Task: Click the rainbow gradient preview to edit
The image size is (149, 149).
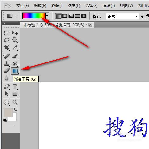Action: 34,16
